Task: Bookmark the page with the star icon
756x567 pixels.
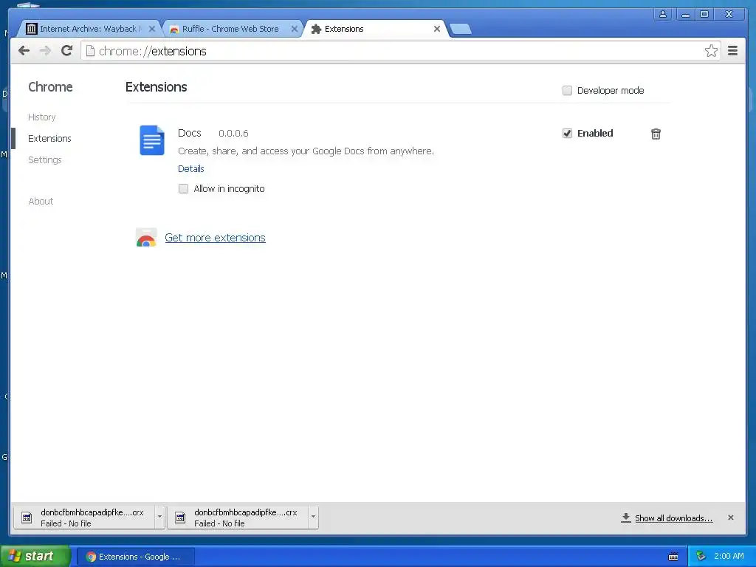Action: coord(711,51)
